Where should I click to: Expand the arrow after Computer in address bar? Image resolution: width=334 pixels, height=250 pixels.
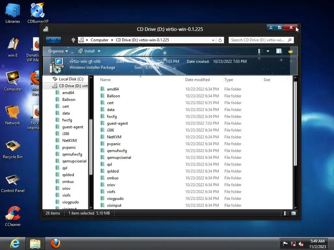112,40
